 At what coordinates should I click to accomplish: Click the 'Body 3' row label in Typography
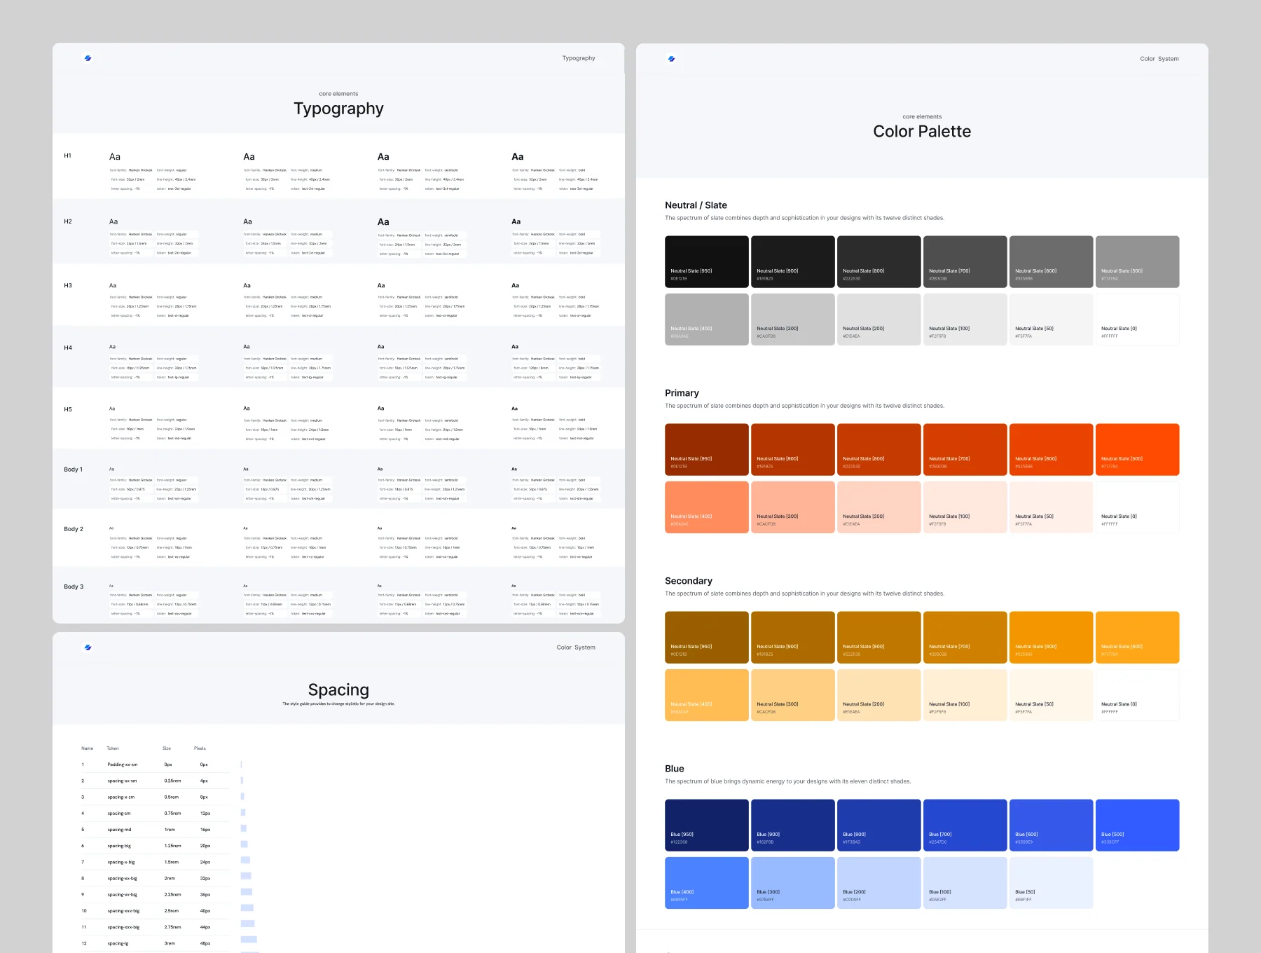click(74, 587)
